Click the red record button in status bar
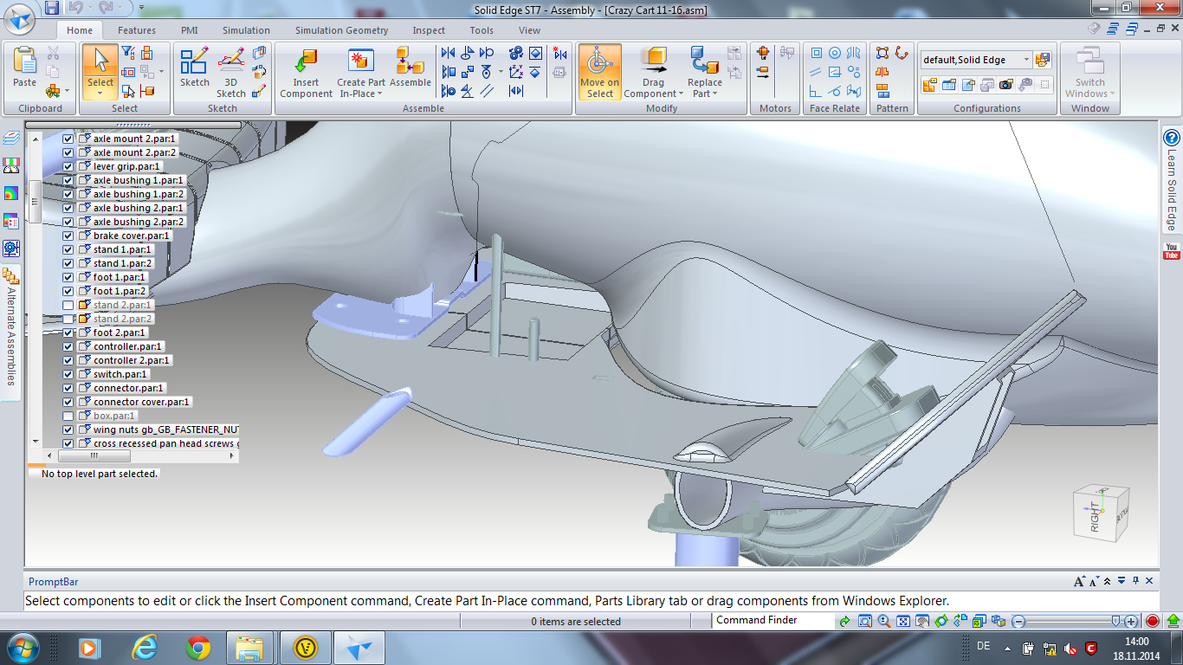1183x665 pixels. point(1152,621)
